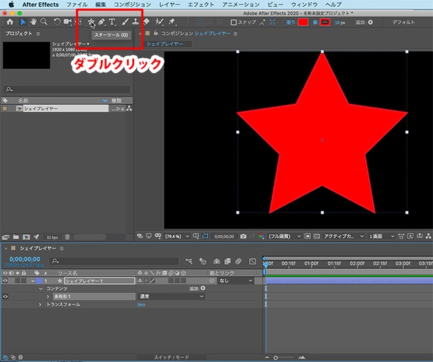Expand the トランスフォーム property group
The height and width of the screenshot is (362, 433).
pyautogui.click(x=40, y=305)
